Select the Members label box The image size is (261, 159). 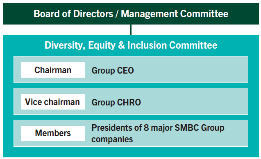tap(53, 133)
